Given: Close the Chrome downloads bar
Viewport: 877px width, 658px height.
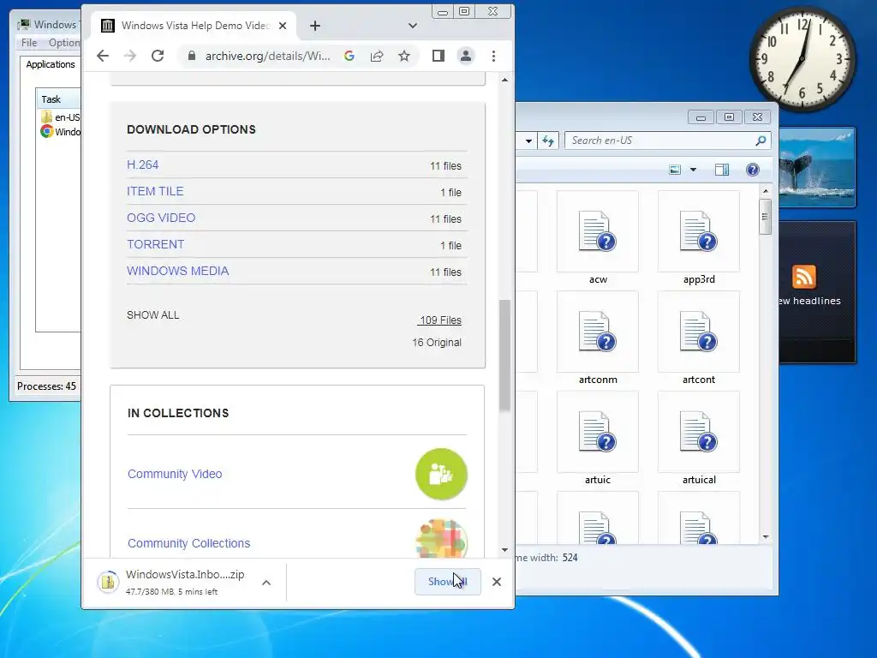Looking at the screenshot, I should tap(497, 582).
